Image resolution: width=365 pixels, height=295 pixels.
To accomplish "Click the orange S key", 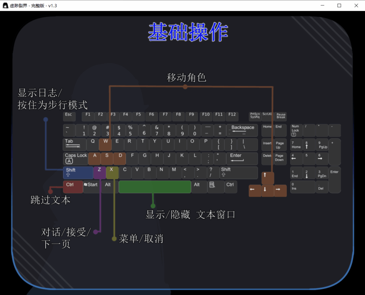I will 107,159.
